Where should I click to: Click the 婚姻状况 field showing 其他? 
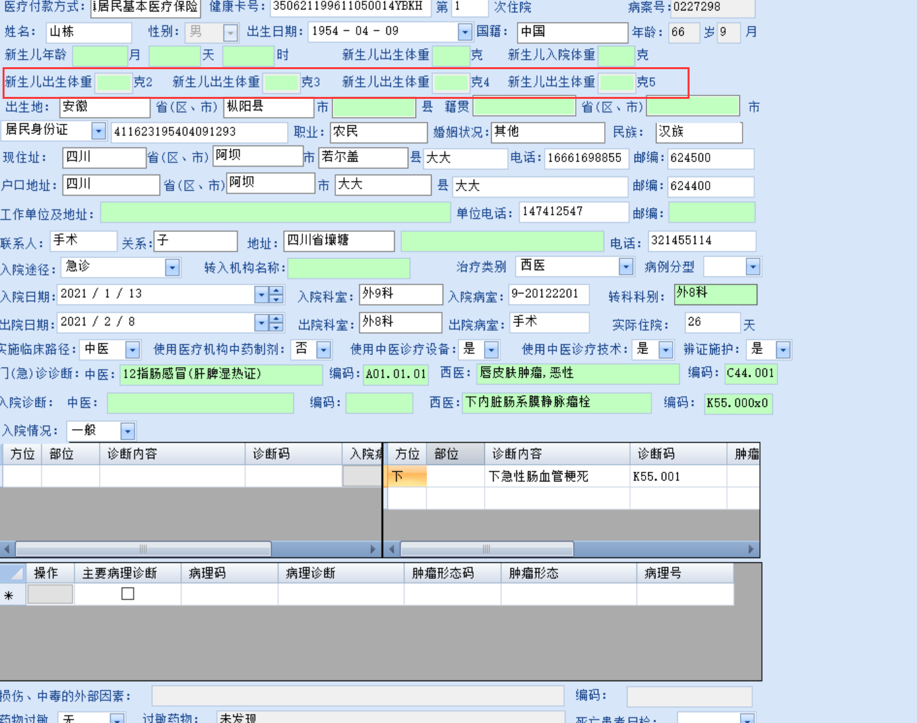click(547, 132)
